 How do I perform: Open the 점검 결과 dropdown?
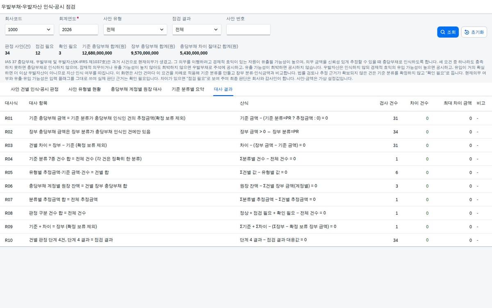pos(197,30)
